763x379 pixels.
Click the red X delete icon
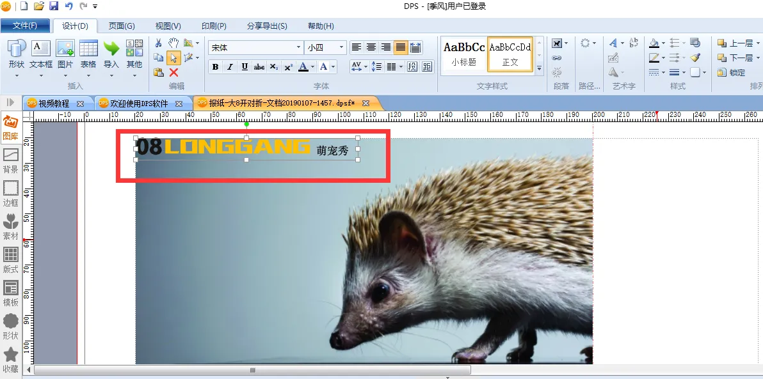[x=173, y=72]
